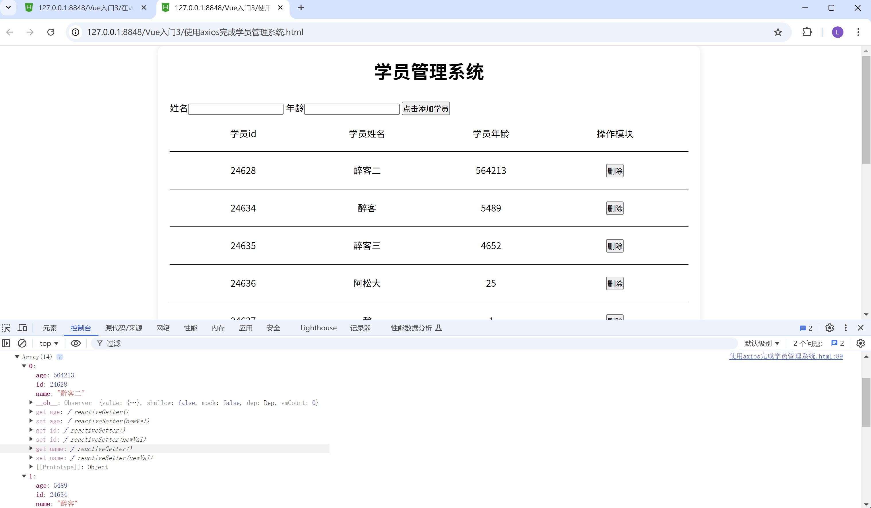Open source link 使用axios完成学员管理系统.html:89
The height and width of the screenshot is (508, 871).
[786, 356]
